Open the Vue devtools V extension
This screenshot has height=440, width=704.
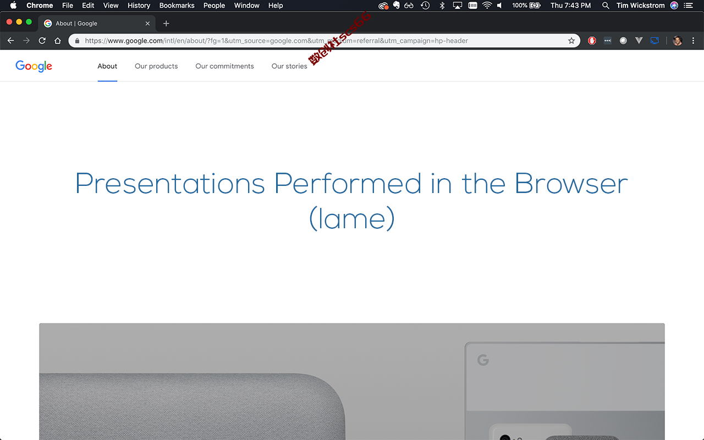click(639, 41)
